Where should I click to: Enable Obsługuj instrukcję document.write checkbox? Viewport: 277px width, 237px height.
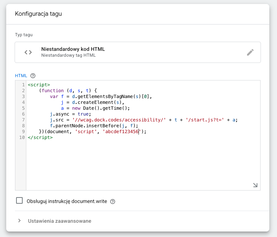tap(19, 201)
